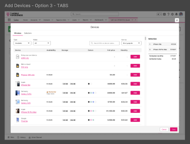Open the Omni-Channel utility bar item

point(35,137)
